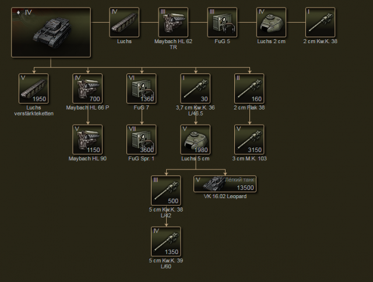Screen dimensions: 373x282
Task: Select the 3,7 cm Kw.K. 36 gun
Action: [195, 89]
